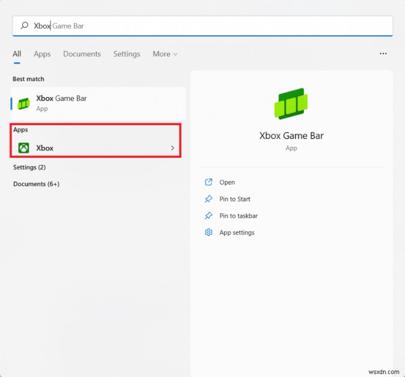
Task: Click the Best match heading
Action: [x=28, y=79]
